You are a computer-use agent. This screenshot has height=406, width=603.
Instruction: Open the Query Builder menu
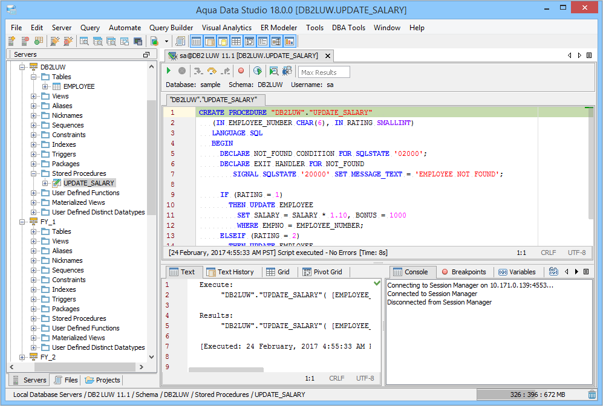[171, 28]
